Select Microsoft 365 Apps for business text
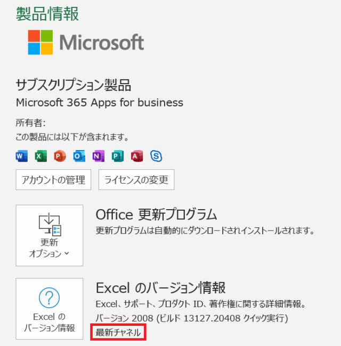Screen dimensions: 341x346 click(100, 103)
